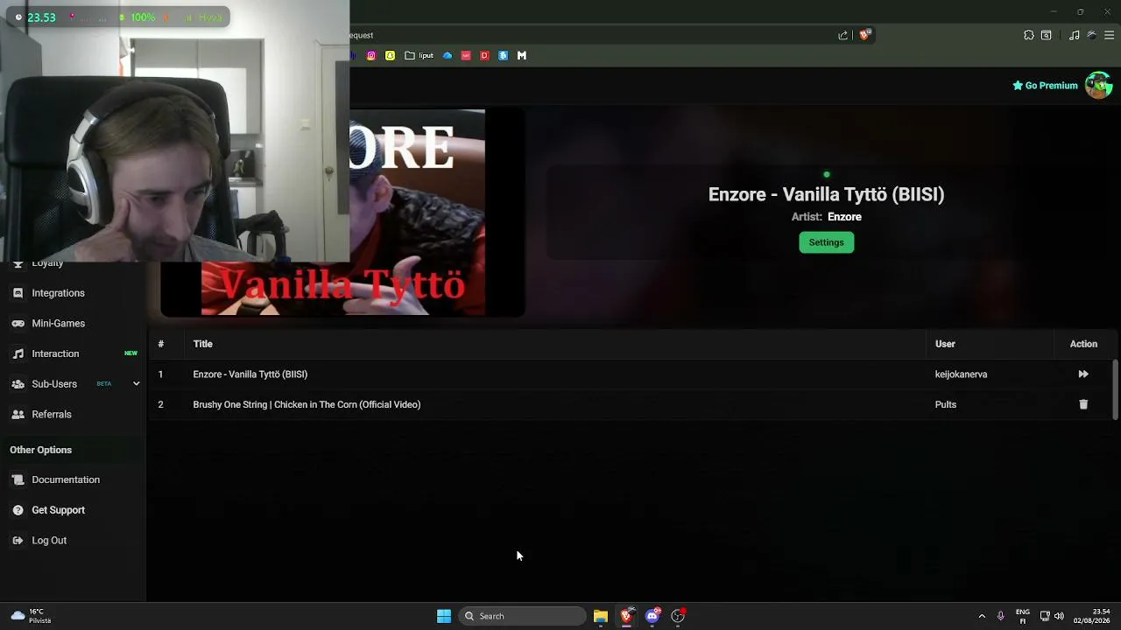Click the 'User' column header

pos(945,344)
